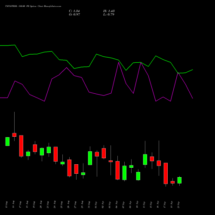Select the 24 Aug date label on the axis
The width and height of the screenshot is (215, 215).
pyautogui.click(x=55, y=204)
